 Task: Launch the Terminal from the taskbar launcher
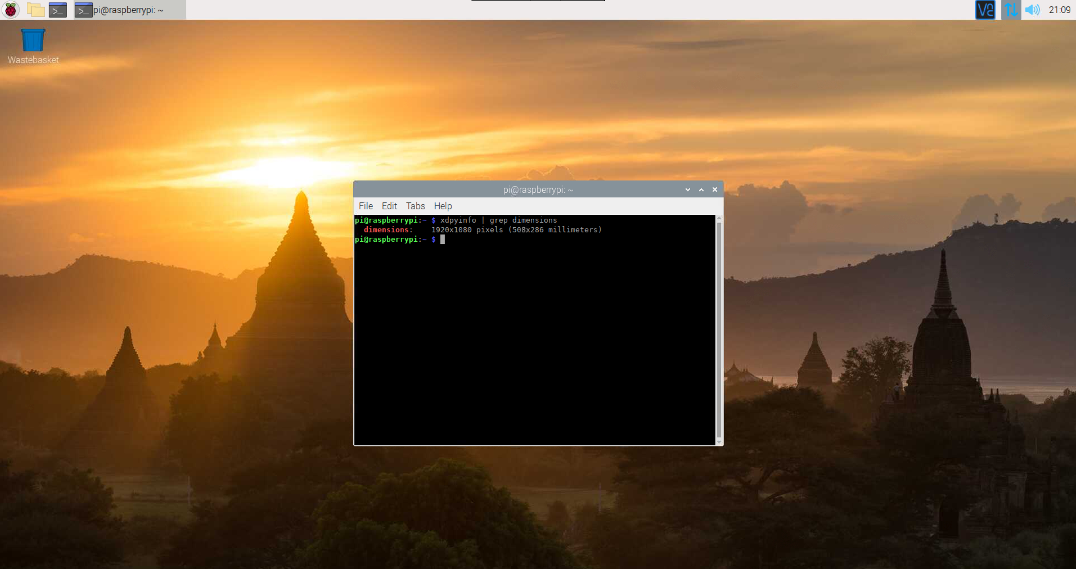click(58, 9)
